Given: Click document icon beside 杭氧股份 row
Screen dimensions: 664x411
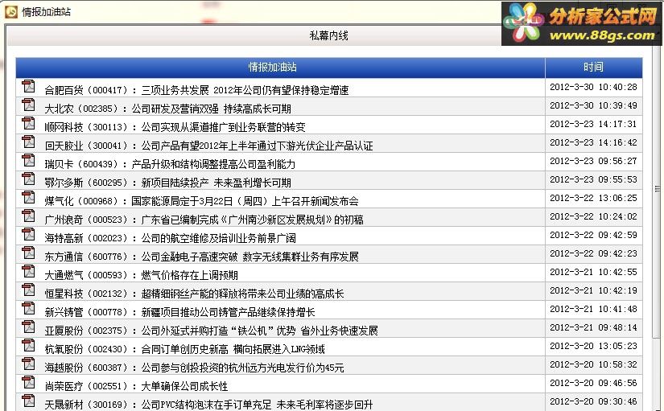Looking at the screenshot, I should click(x=28, y=345).
